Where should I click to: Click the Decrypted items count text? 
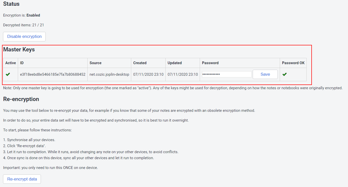pos(24,25)
